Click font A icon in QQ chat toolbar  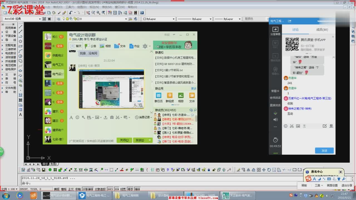tap(71, 117)
